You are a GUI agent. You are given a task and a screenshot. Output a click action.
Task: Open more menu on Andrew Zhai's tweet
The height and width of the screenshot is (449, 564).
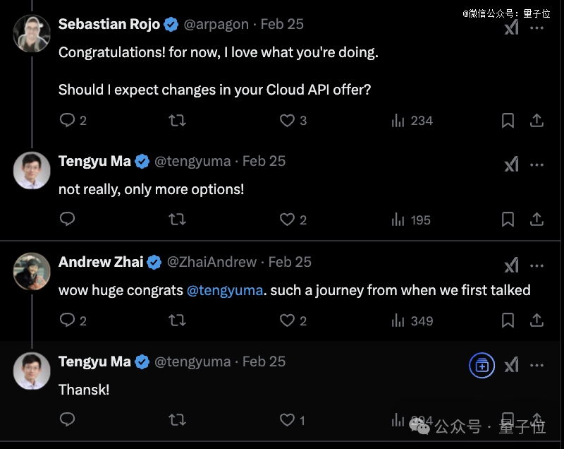[537, 265]
